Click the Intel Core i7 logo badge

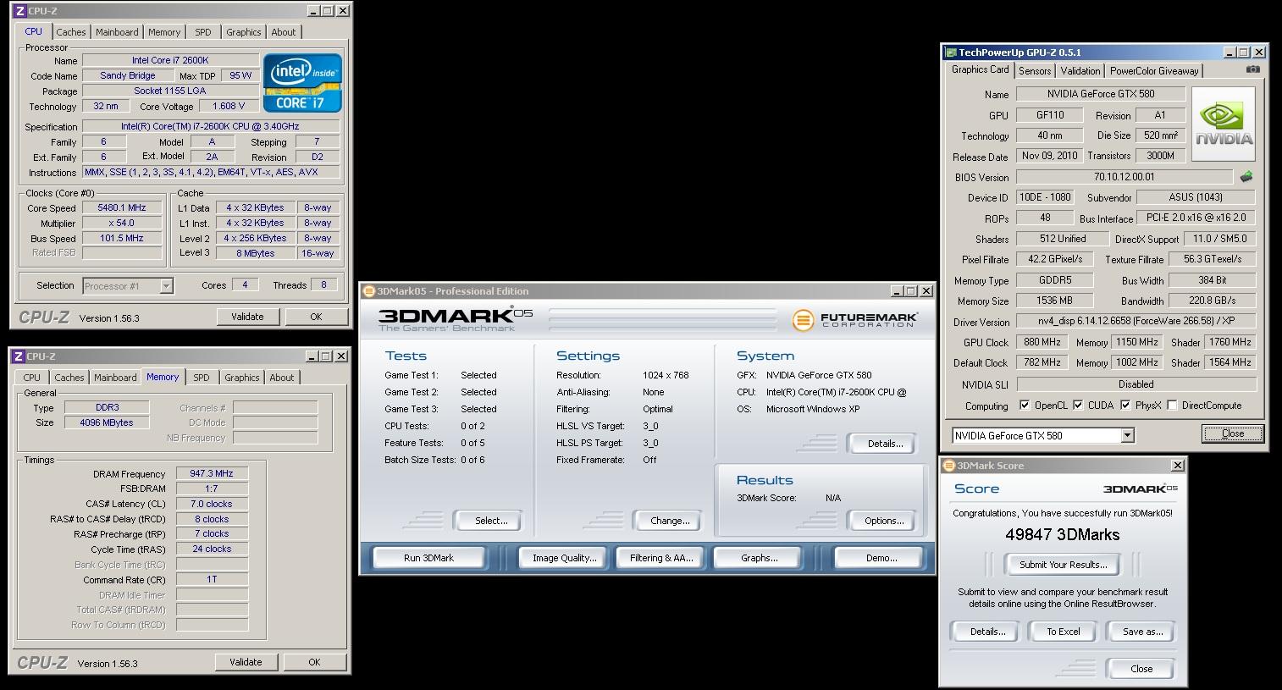302,83
